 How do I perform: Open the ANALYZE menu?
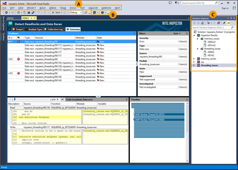click(x=93, y=8)
